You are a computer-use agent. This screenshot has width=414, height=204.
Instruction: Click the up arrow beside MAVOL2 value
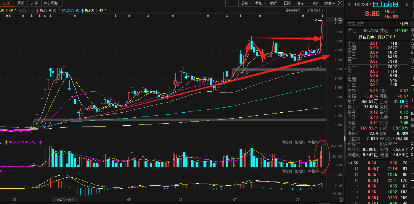(x=40, y=142)
